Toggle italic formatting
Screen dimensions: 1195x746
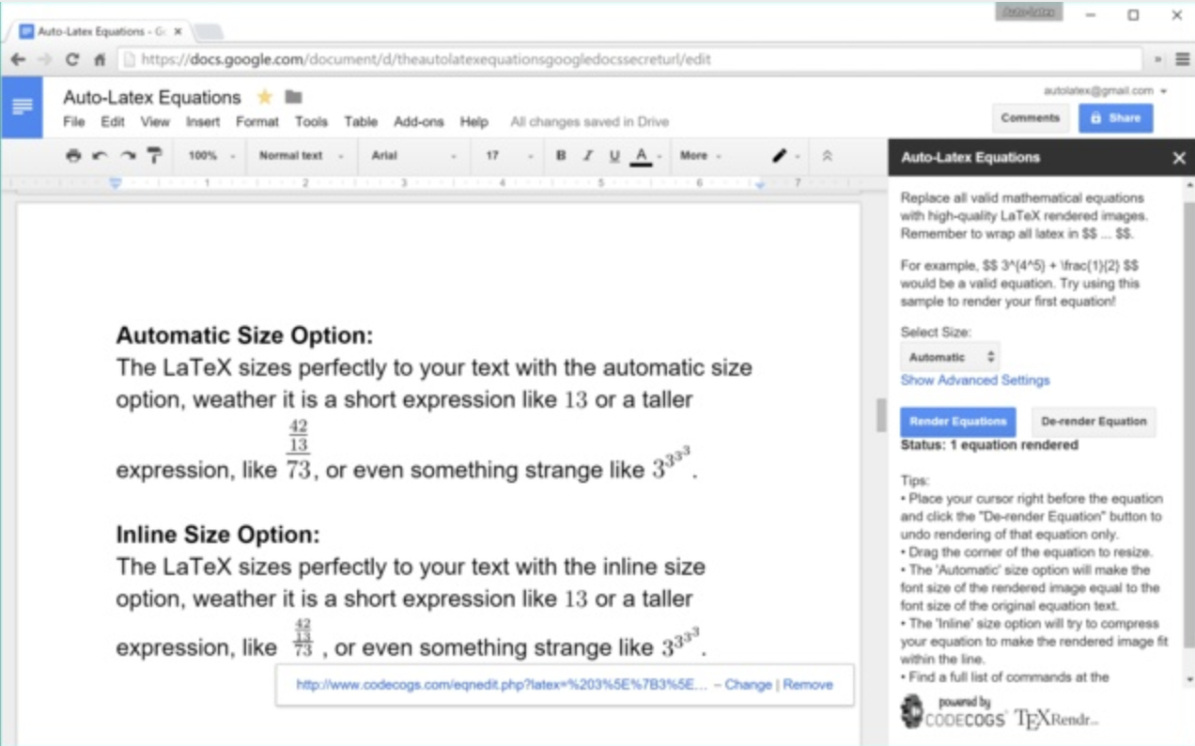586,156
